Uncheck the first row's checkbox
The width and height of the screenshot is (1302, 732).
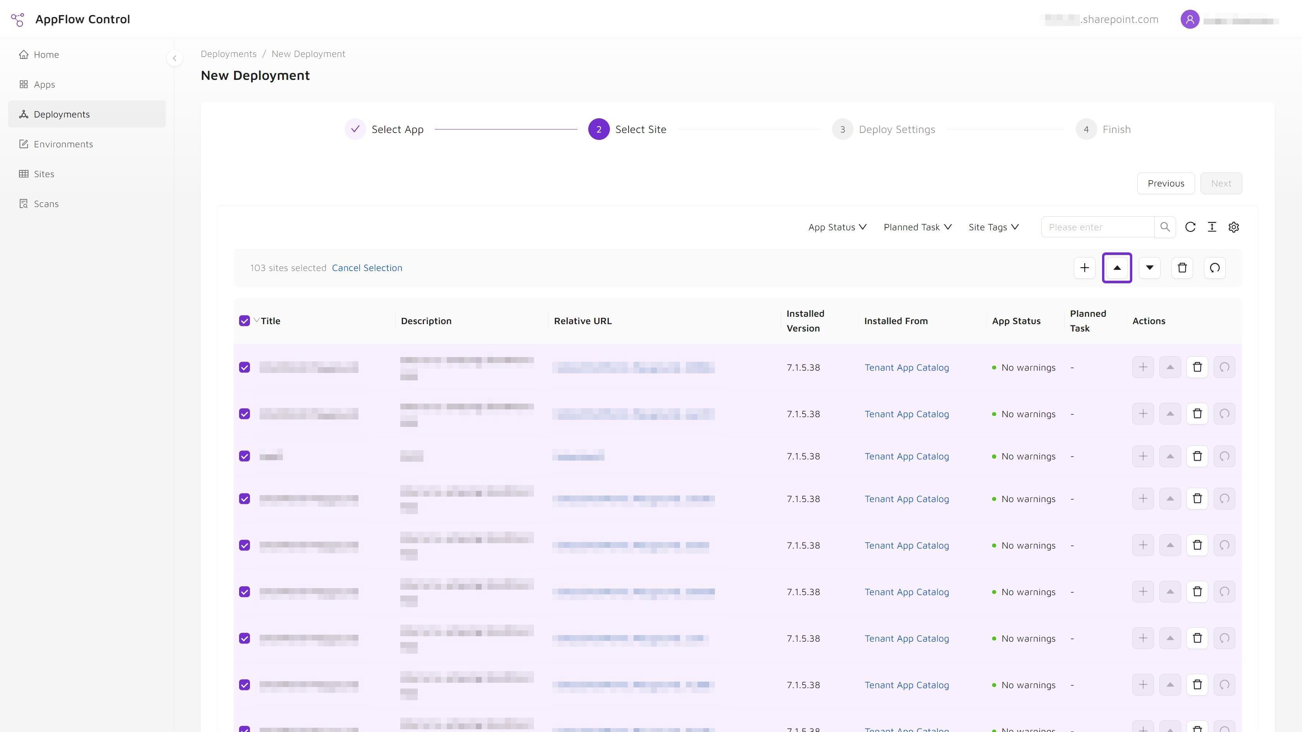click(x=245, y=367)
